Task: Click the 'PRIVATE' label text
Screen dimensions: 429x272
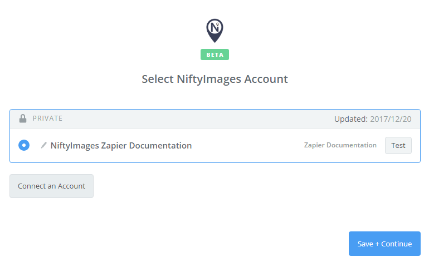Action: [x=47, y=118]
